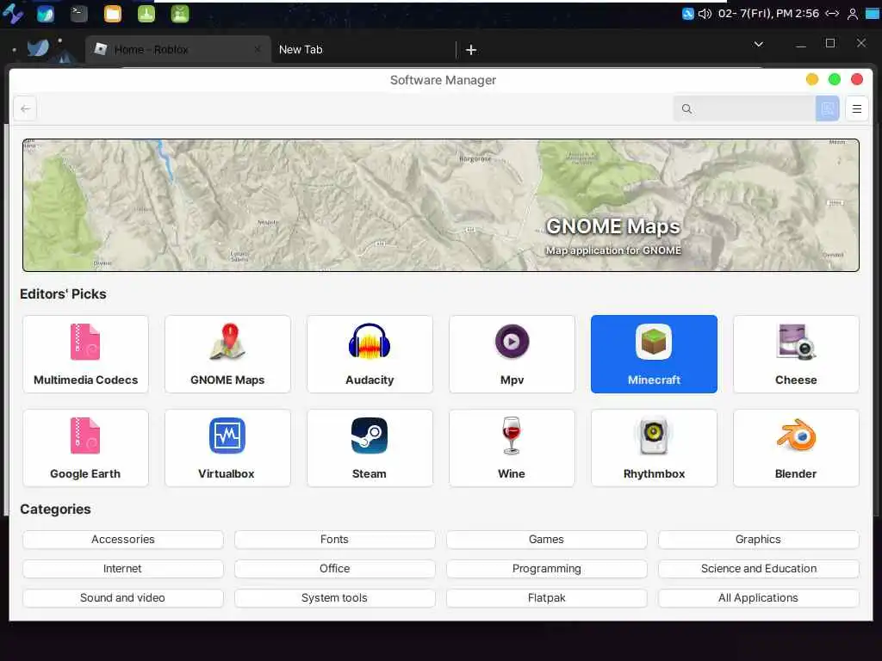Open the Steam app tile
The width and height of the screenshot is (882, 661).
tap(370, 448)
